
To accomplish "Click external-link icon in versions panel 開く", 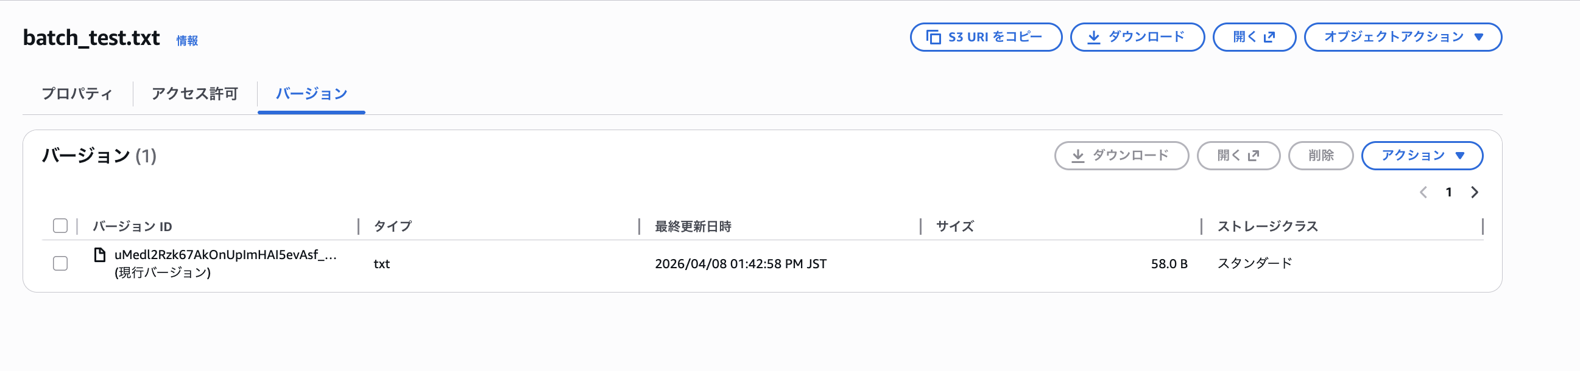I will click(1254, 156).
